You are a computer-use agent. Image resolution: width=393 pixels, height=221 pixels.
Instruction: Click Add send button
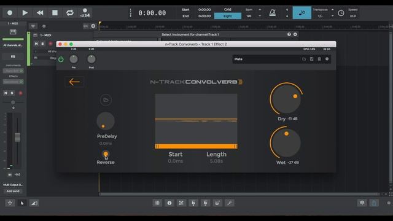pyautogui.click(x=13, y=191)
